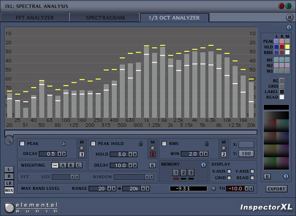
Task: Select the BG color swatch
Action: point(282,81)
